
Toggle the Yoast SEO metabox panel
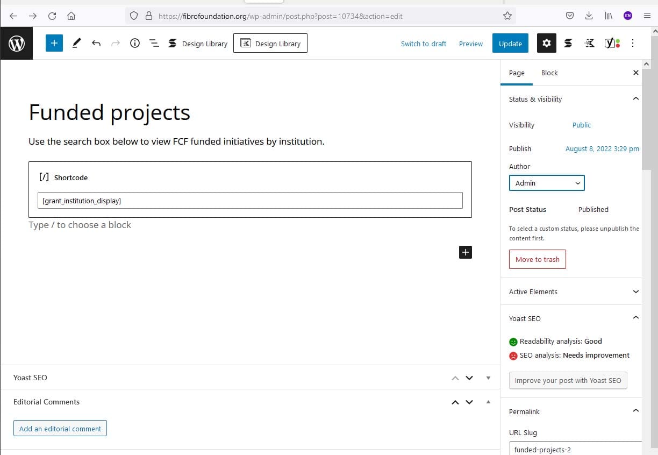488,378
